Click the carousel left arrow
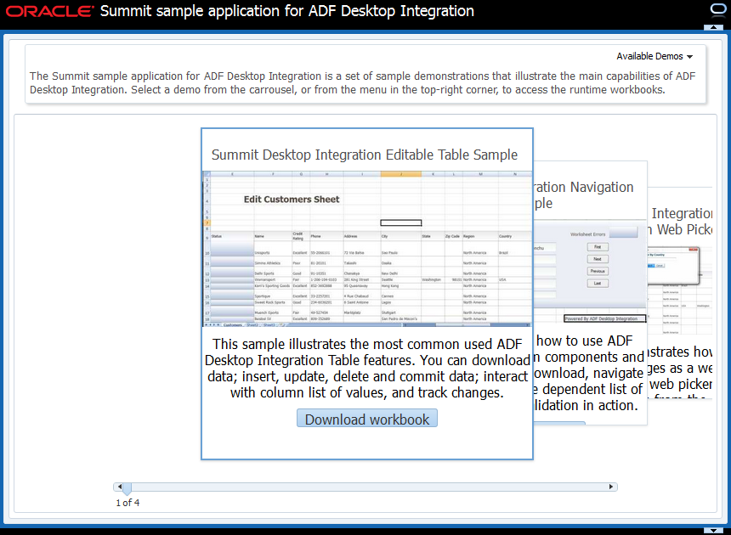731x535 pixels. (x=120, y=487)
